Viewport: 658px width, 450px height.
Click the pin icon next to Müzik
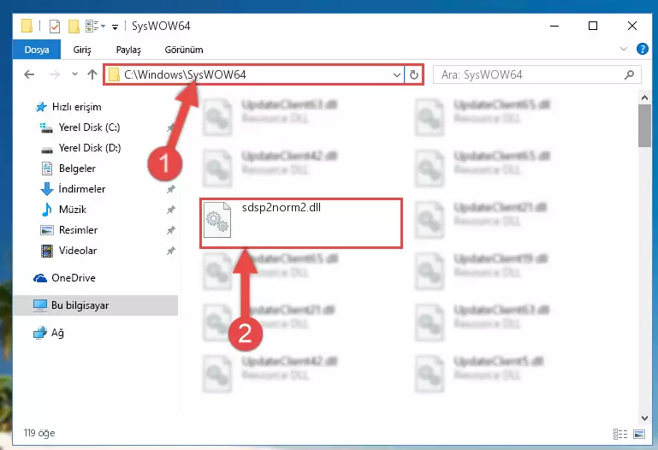[171, 210]
